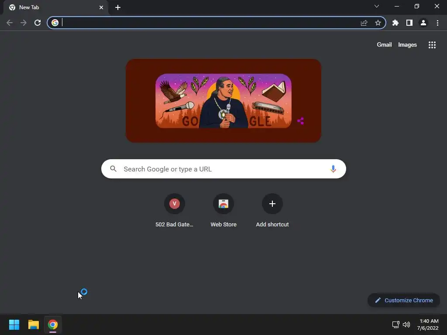Open the Images link
Viewport: 447px width, 335px height.
[x=407, y=45]
